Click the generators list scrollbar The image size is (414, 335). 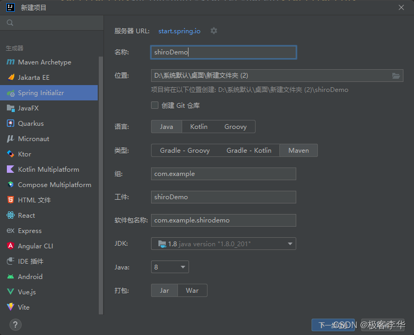click(101, 185)
